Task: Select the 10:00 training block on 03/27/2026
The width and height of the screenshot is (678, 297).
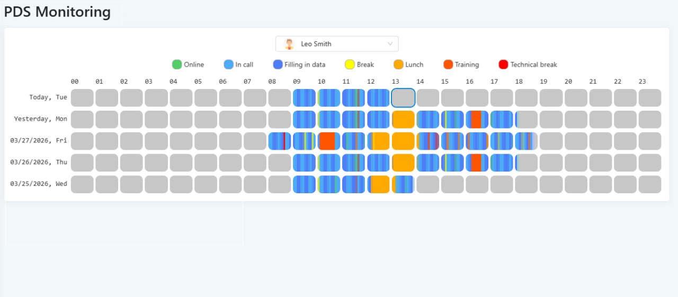Action: (329, 141)
